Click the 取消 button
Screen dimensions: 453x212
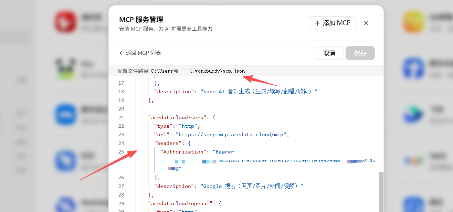coord(329,53)
